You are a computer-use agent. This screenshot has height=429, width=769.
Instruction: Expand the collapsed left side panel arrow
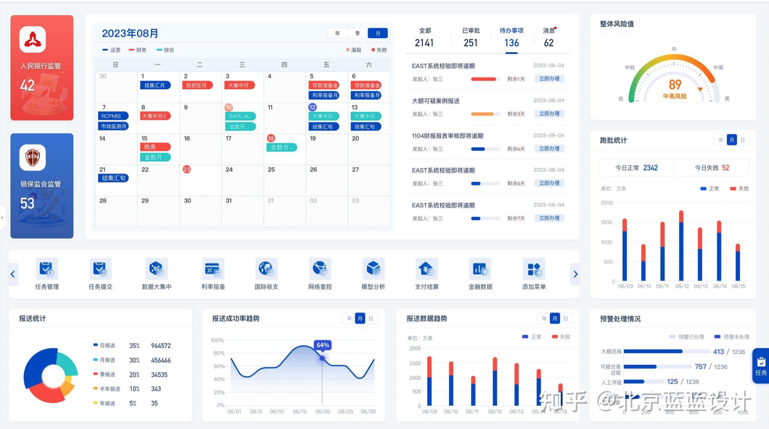click(2, 217)
